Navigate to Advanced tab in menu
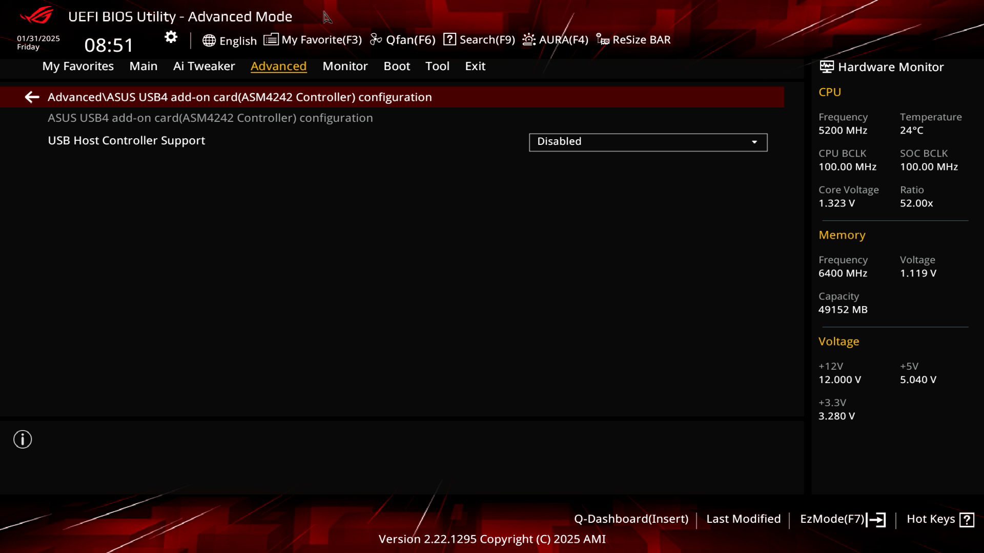984x553 pixels. (278, 66)
